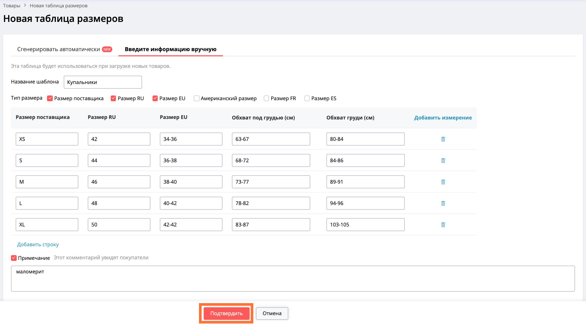Image resolution: width=586 pixels, height=324 pixels.
Task: Click the Обхват под грудью (см) header
Action: click(263, 118)
